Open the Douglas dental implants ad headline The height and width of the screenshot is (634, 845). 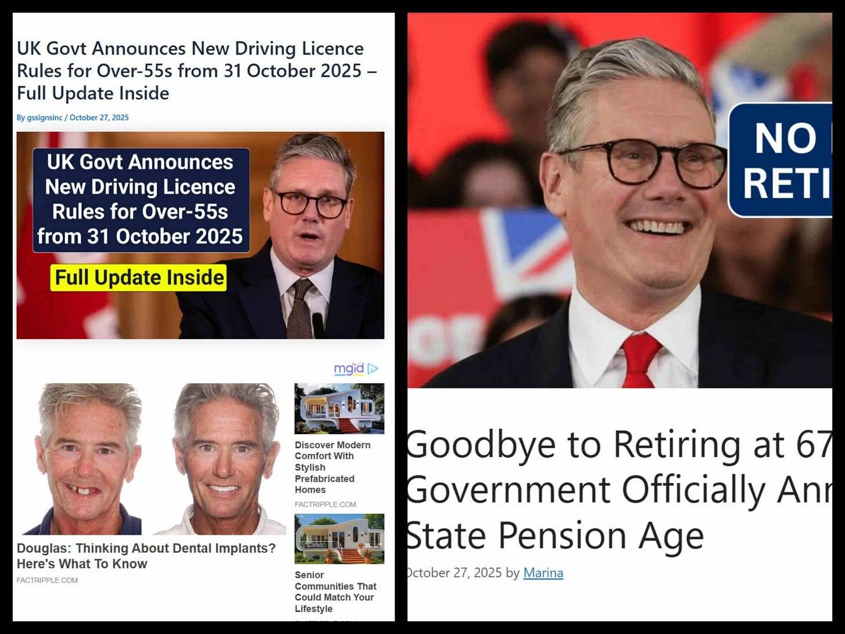coord(146,556)
